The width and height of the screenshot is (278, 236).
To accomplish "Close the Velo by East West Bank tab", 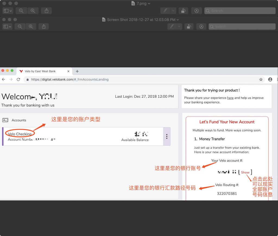I will click(68, 71).
